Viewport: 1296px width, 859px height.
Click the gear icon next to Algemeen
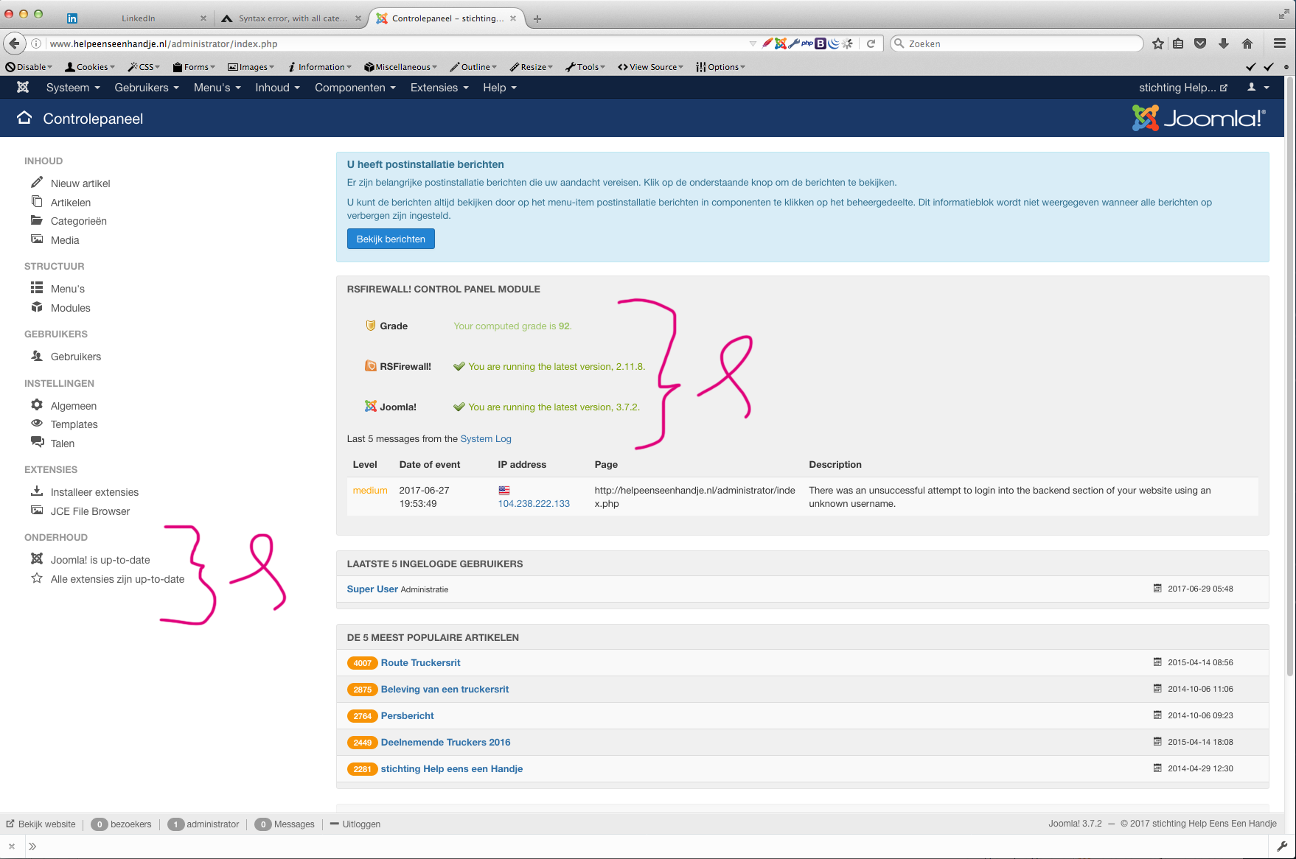37,404
